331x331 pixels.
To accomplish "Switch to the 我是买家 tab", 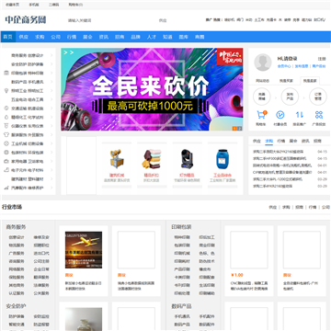I will pyautogui.click(x=285, y=81).
